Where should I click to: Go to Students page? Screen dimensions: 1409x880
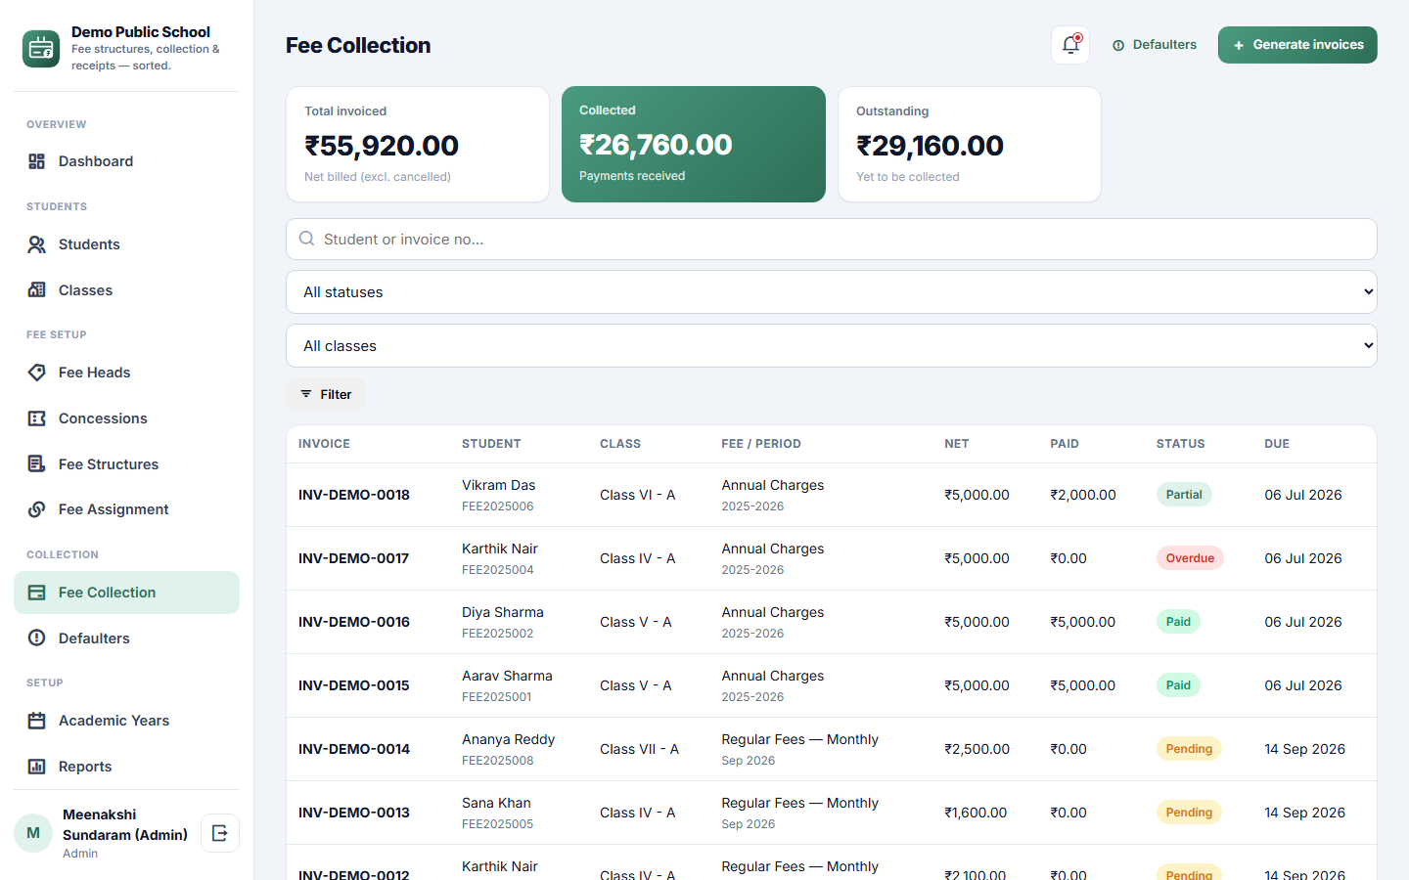tap(126, 244)
